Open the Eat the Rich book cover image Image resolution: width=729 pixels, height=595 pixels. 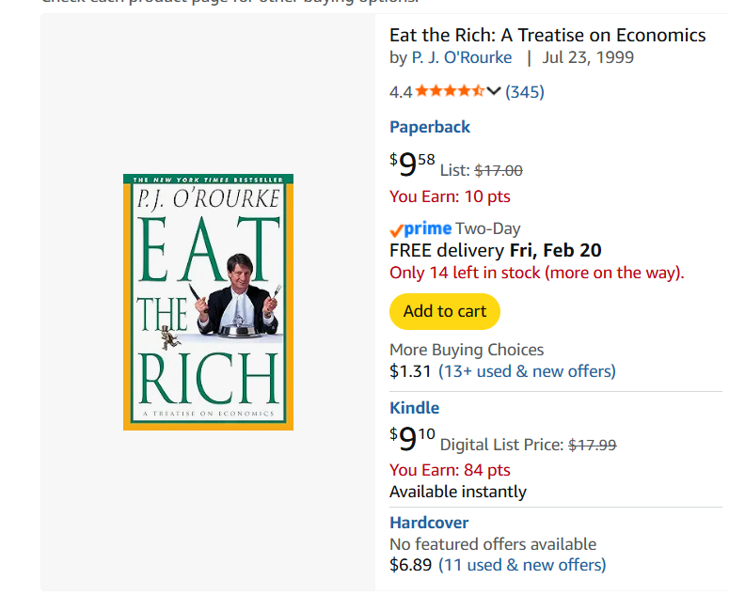coord(208,302)
